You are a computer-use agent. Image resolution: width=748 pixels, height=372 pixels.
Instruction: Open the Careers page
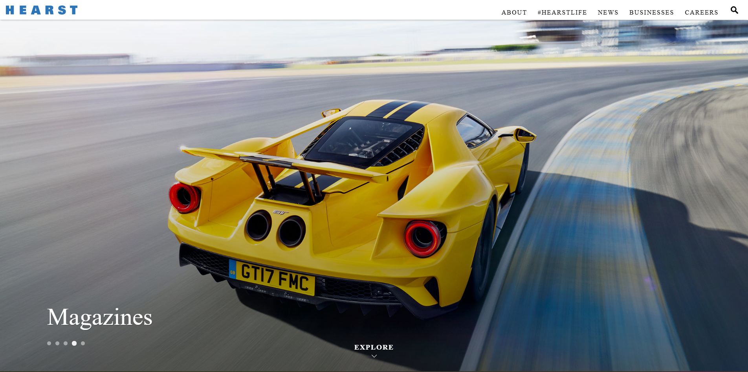(701, 12)
